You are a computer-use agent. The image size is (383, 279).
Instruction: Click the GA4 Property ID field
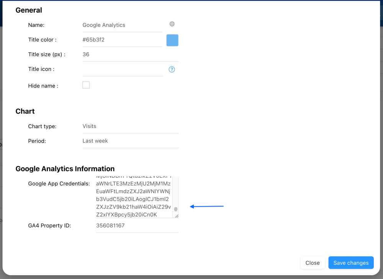click(x=137, y=226)
